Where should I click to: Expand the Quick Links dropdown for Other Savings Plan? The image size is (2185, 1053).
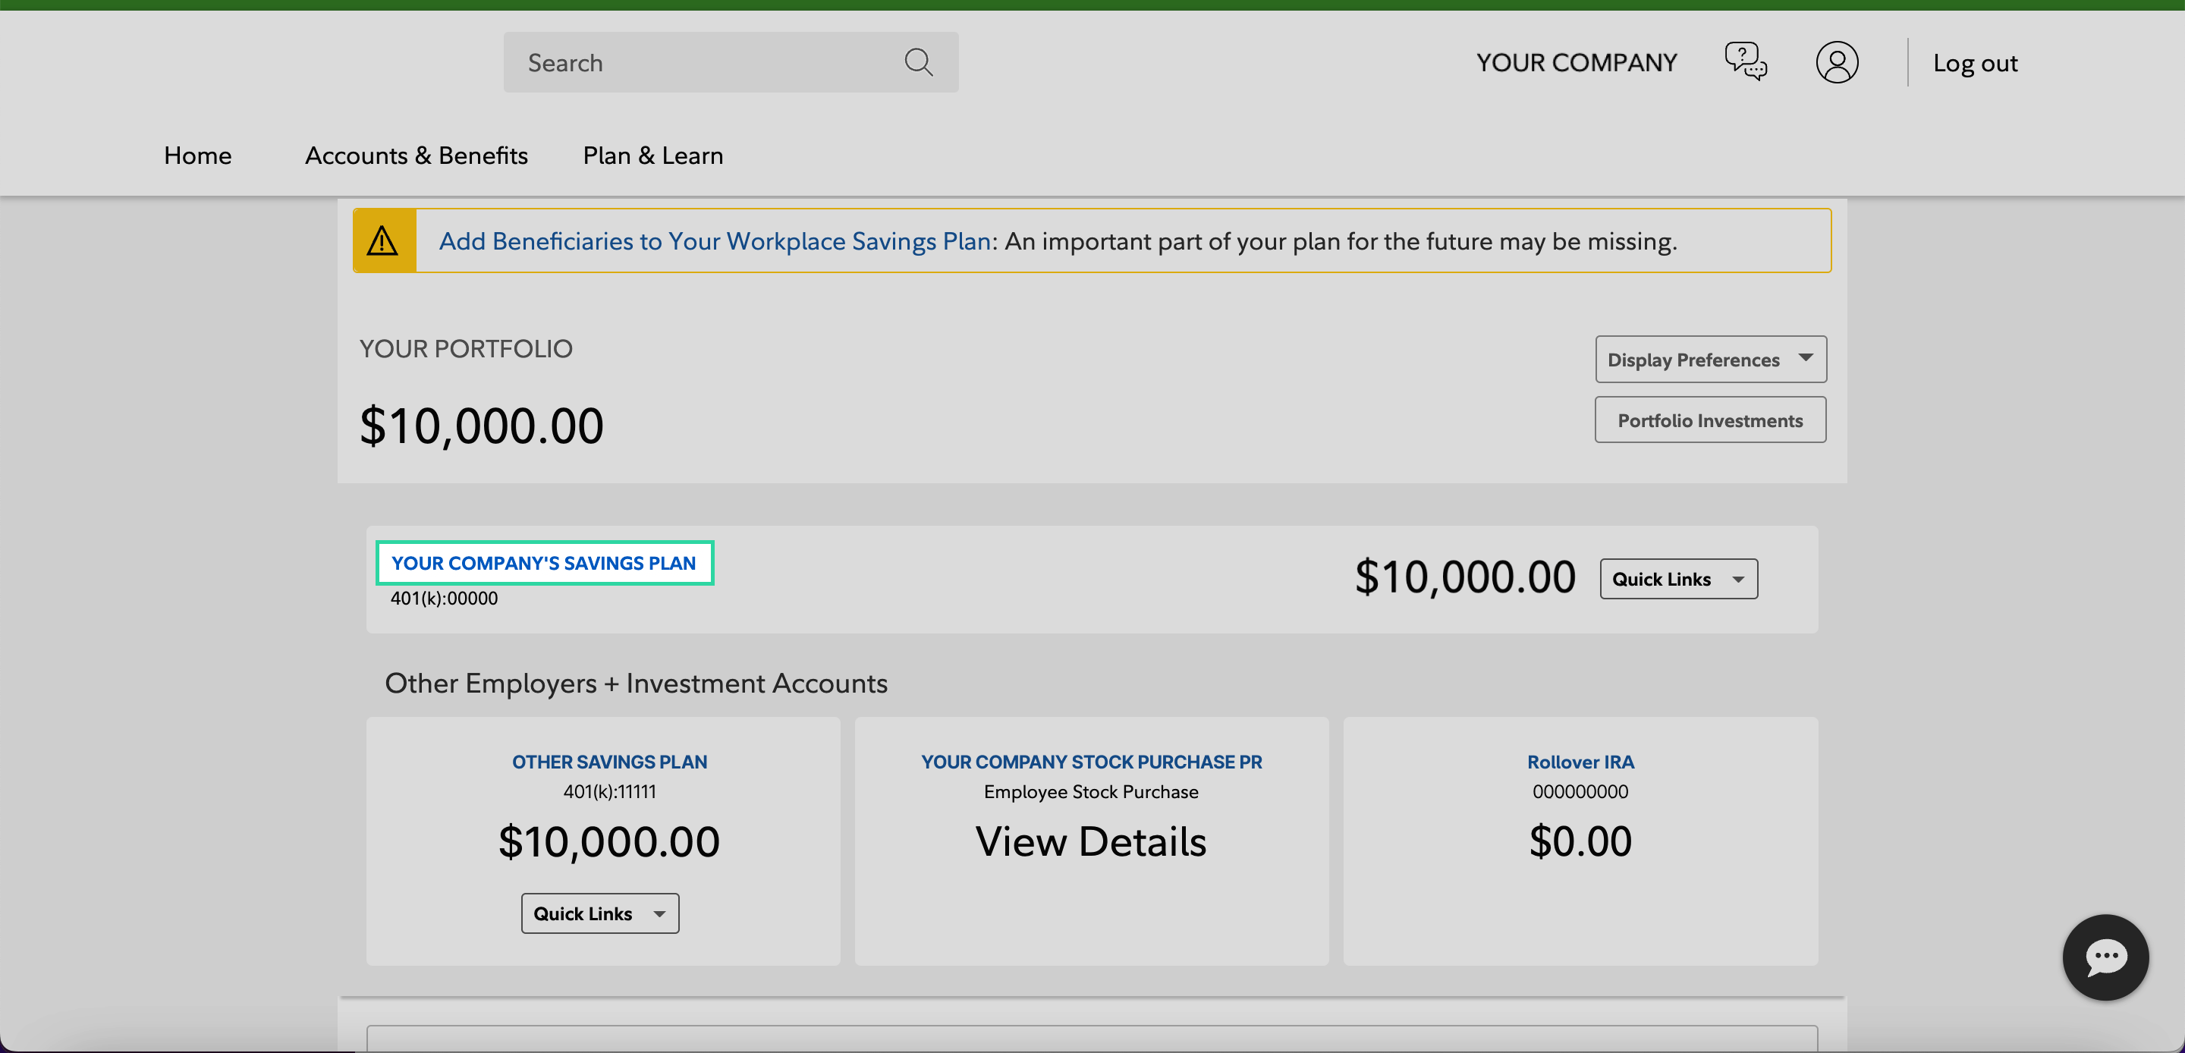(599, 913)
